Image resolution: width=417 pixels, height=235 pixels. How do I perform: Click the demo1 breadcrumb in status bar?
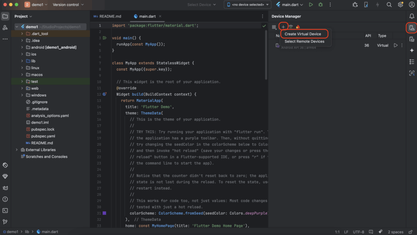[10, 232]
